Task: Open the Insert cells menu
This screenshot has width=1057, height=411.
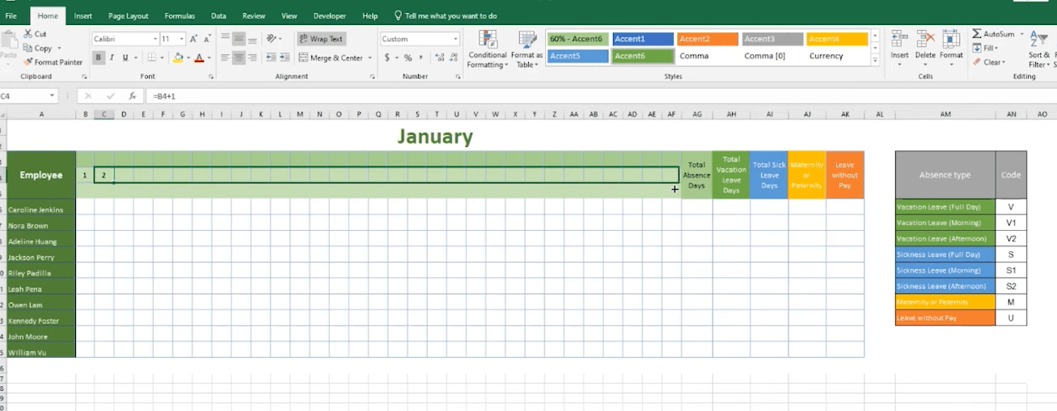Action: click(899, 49)
